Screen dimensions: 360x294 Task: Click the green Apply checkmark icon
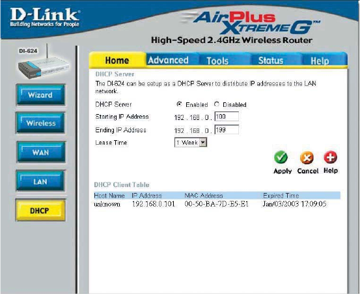[281, 157]
